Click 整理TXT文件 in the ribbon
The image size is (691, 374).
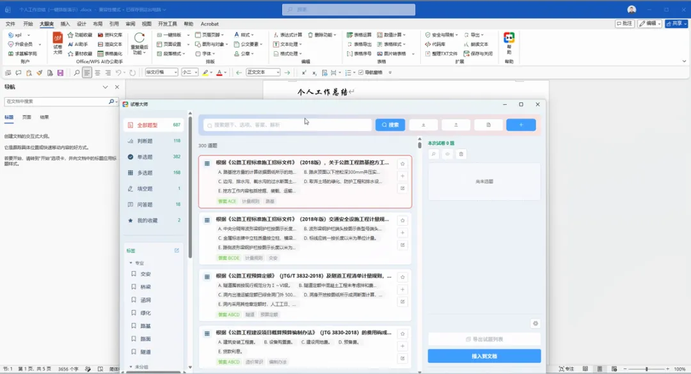441,54
